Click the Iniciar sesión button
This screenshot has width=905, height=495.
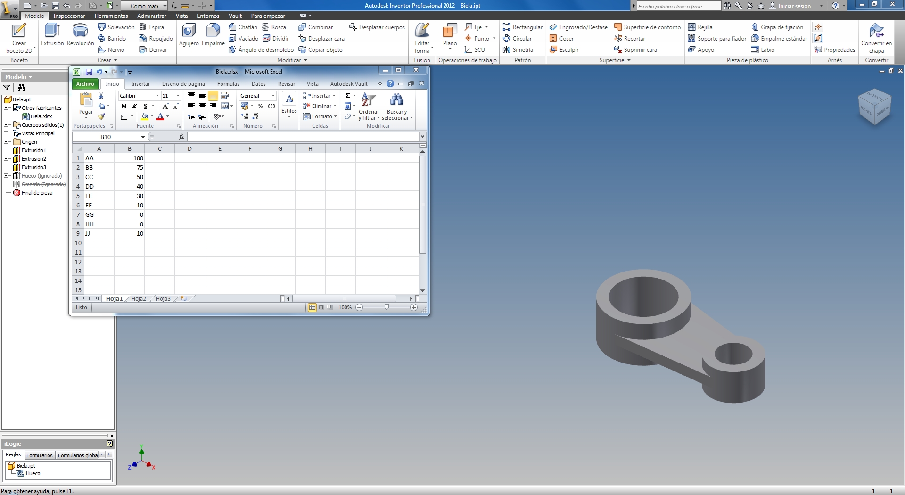click(794, 6)
